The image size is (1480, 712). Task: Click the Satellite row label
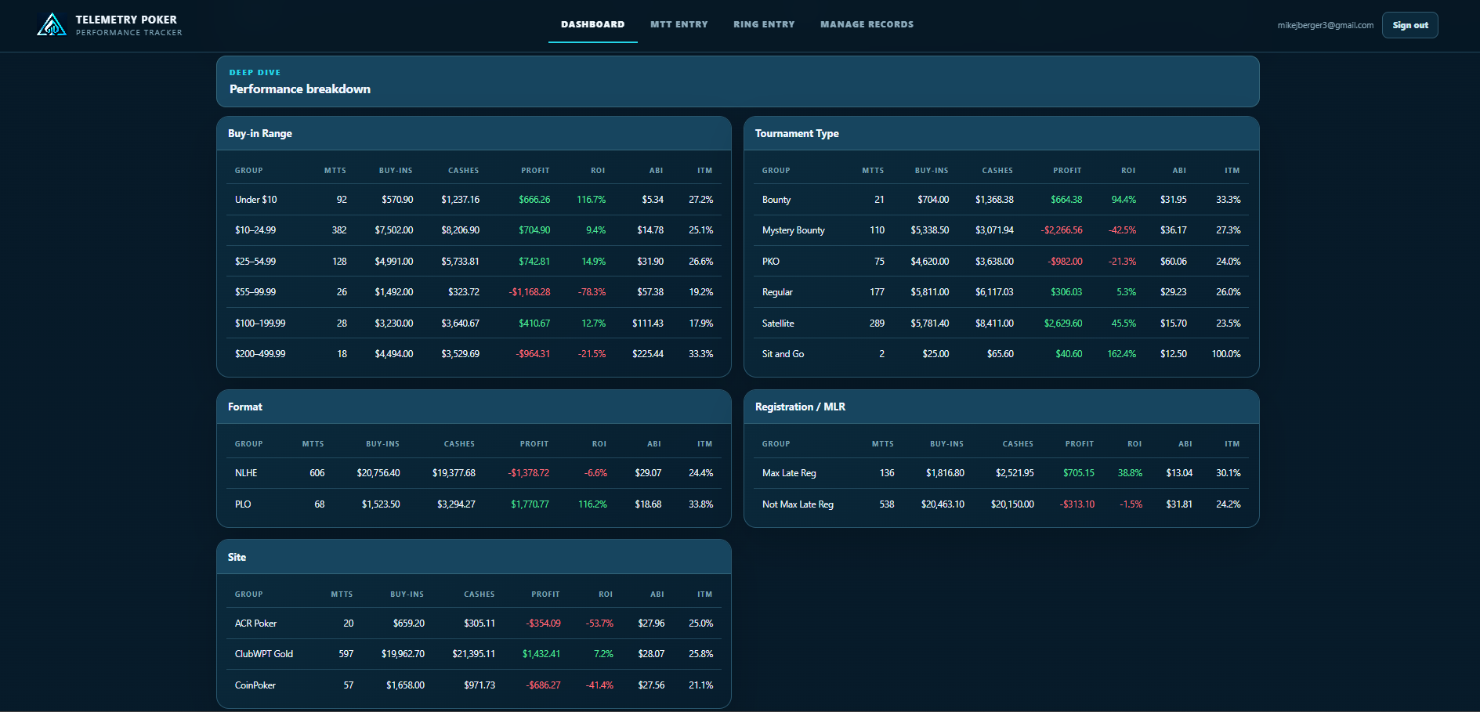[x=778, y=323]
